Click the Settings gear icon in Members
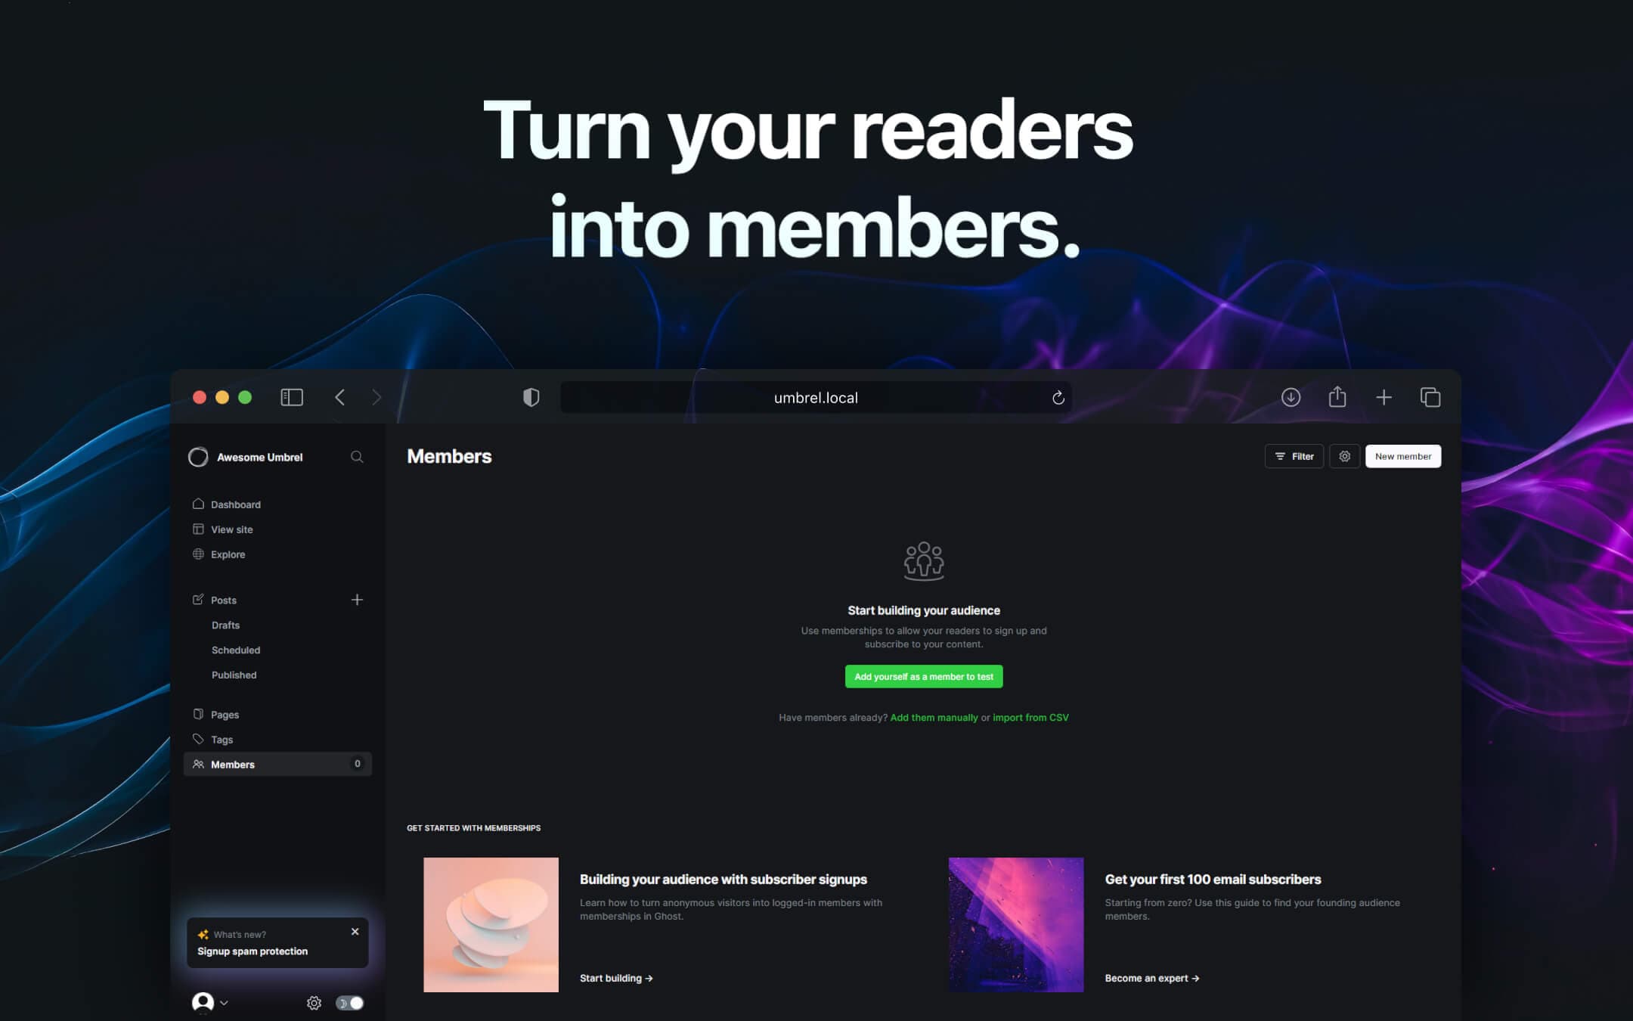 click(1343, 456)
